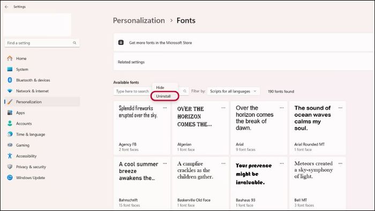The height and width of the screenshot is (211, 375).
Task: Click the search magnifier in Find a setting
Action: pos(74,43)
